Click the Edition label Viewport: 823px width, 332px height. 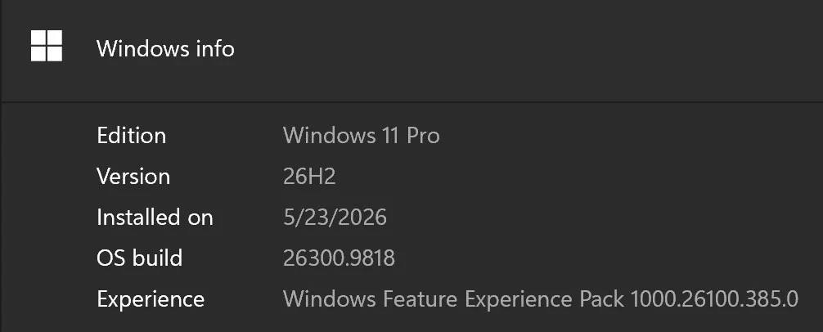click(131, 136)
